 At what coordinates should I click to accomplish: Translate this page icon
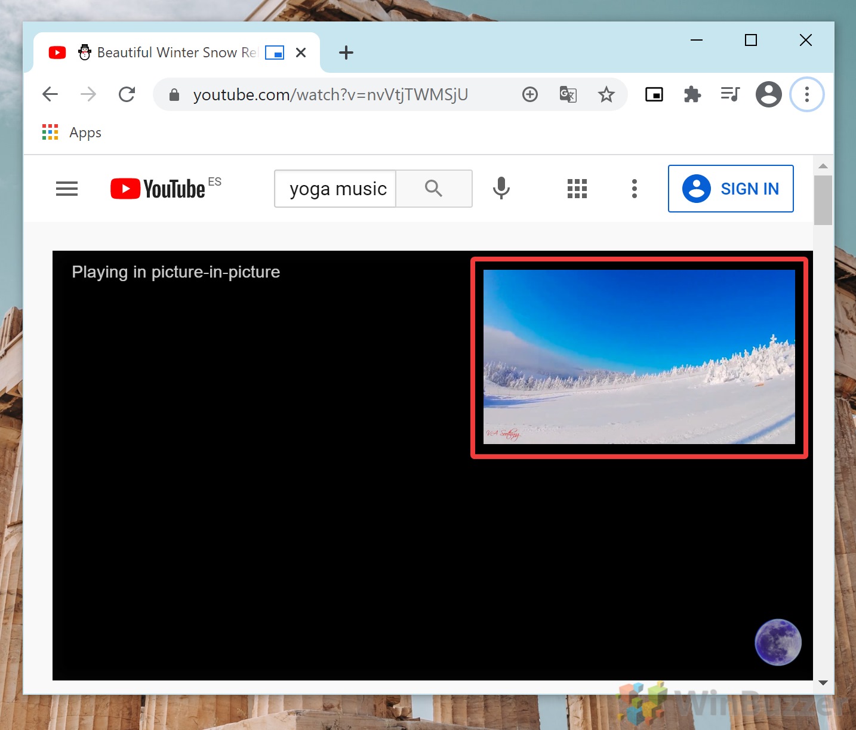click(x=568, y=94)
